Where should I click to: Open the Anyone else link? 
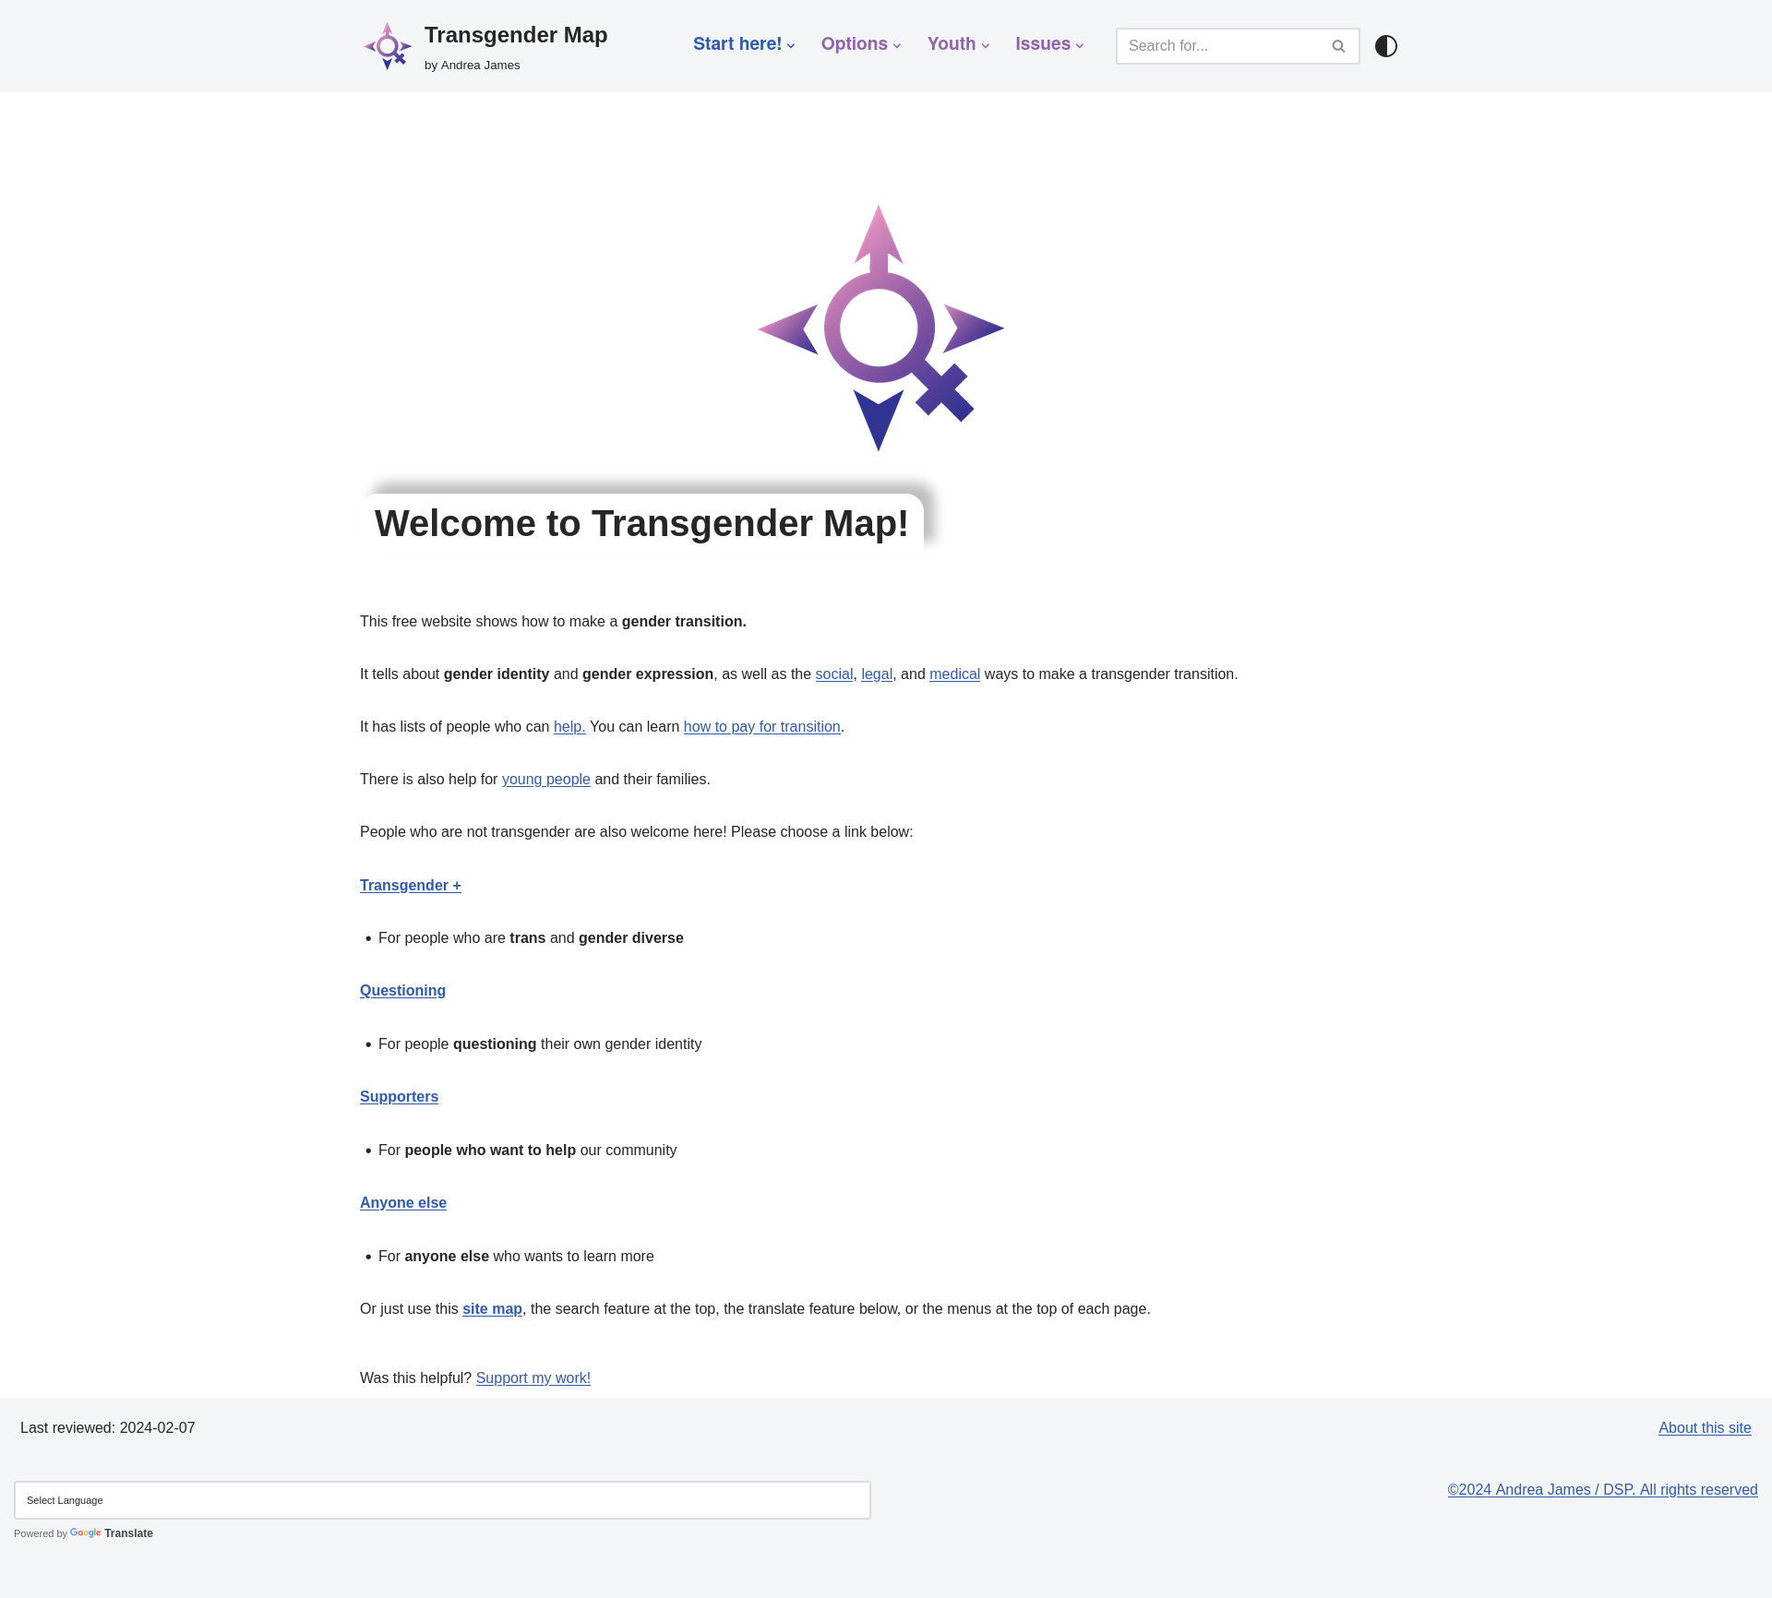point(402,1203)
